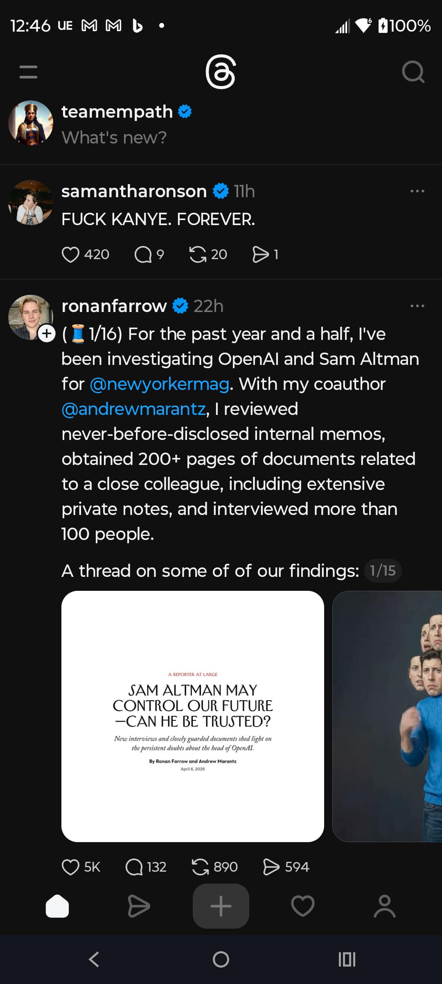Open more options for ronanfarrow's post
This screenshot has width=442, height=984.
[417, 306]
